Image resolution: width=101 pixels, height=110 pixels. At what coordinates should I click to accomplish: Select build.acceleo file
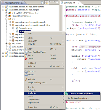pos(18,47)
